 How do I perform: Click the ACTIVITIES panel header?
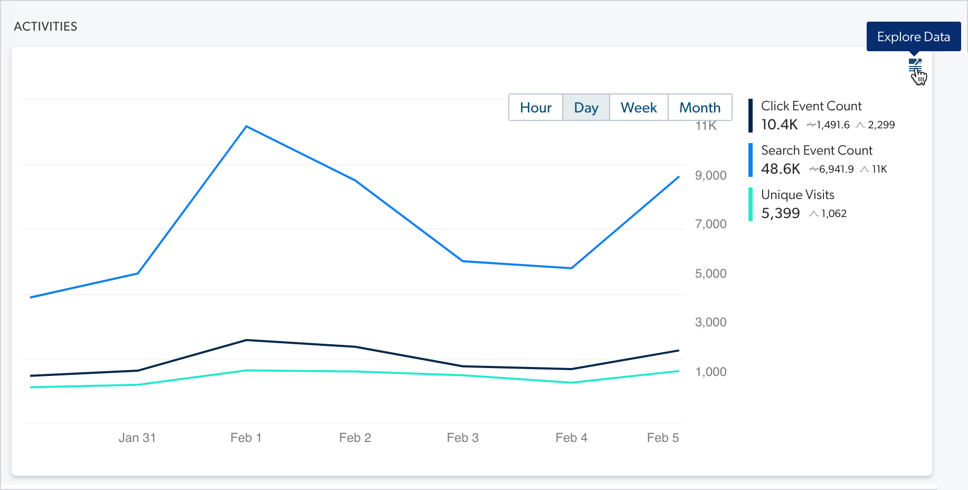click(45, 26)
